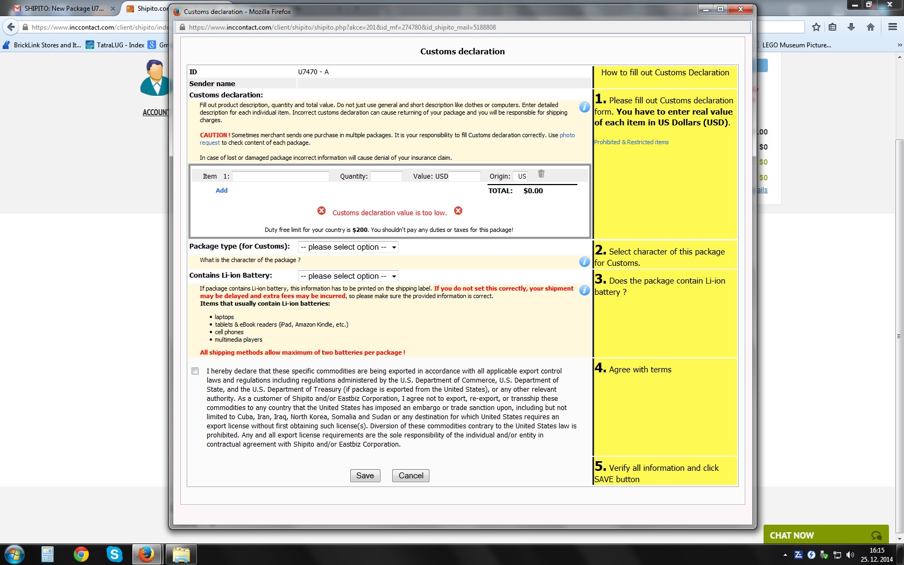Open the Firefox downloads arrow icon

tap(851, 27)
